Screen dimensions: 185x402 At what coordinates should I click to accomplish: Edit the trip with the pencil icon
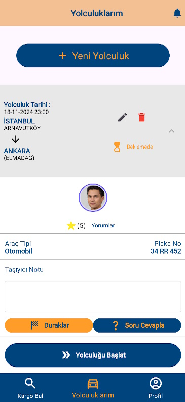[122, 117]
